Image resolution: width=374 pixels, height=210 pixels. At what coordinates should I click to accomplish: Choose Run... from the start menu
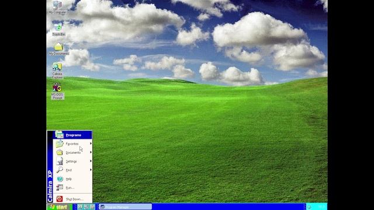[72, 188]
